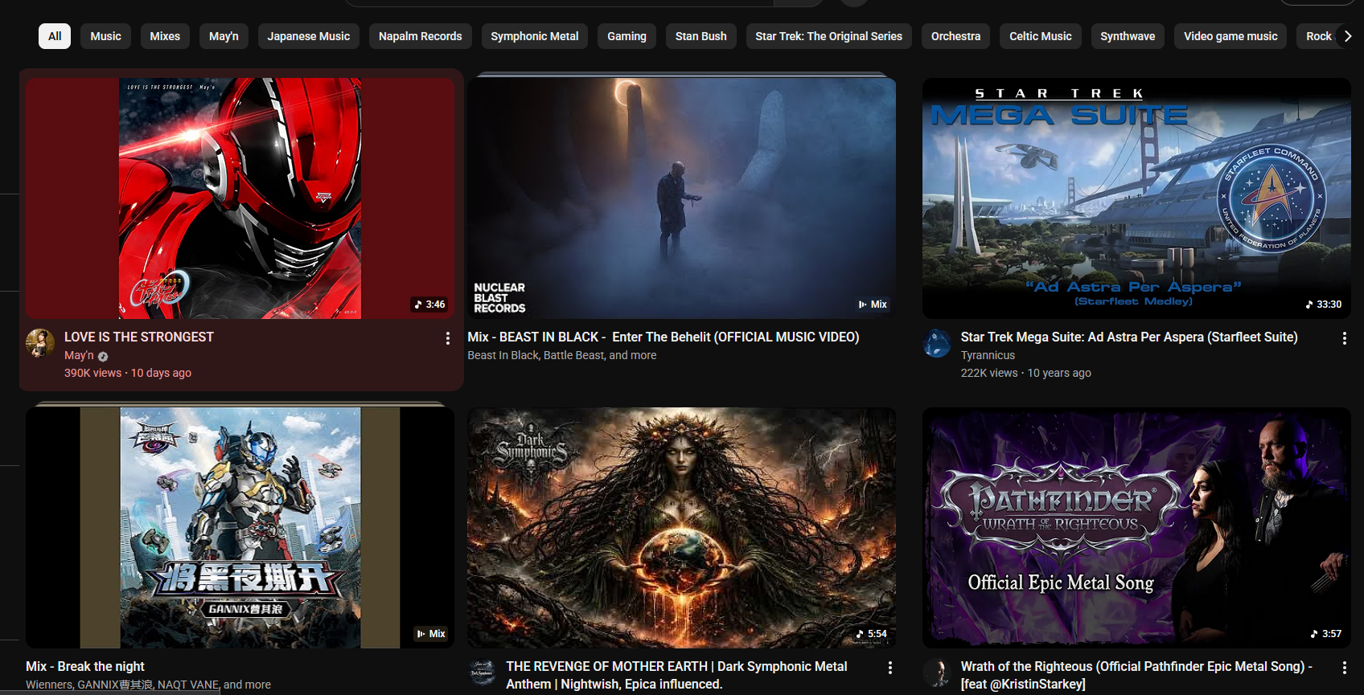Click the 3:57 duration badge
Screen dimensions: 1364x695
tap(1326, 634)
